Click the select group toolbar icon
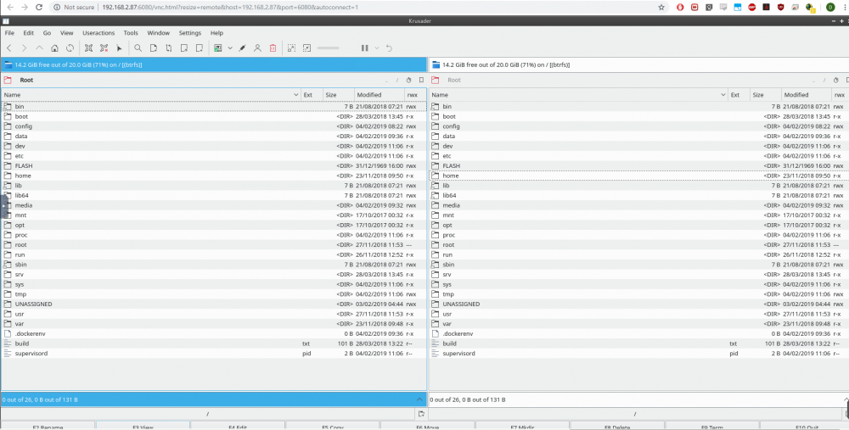 coord(89,48)
